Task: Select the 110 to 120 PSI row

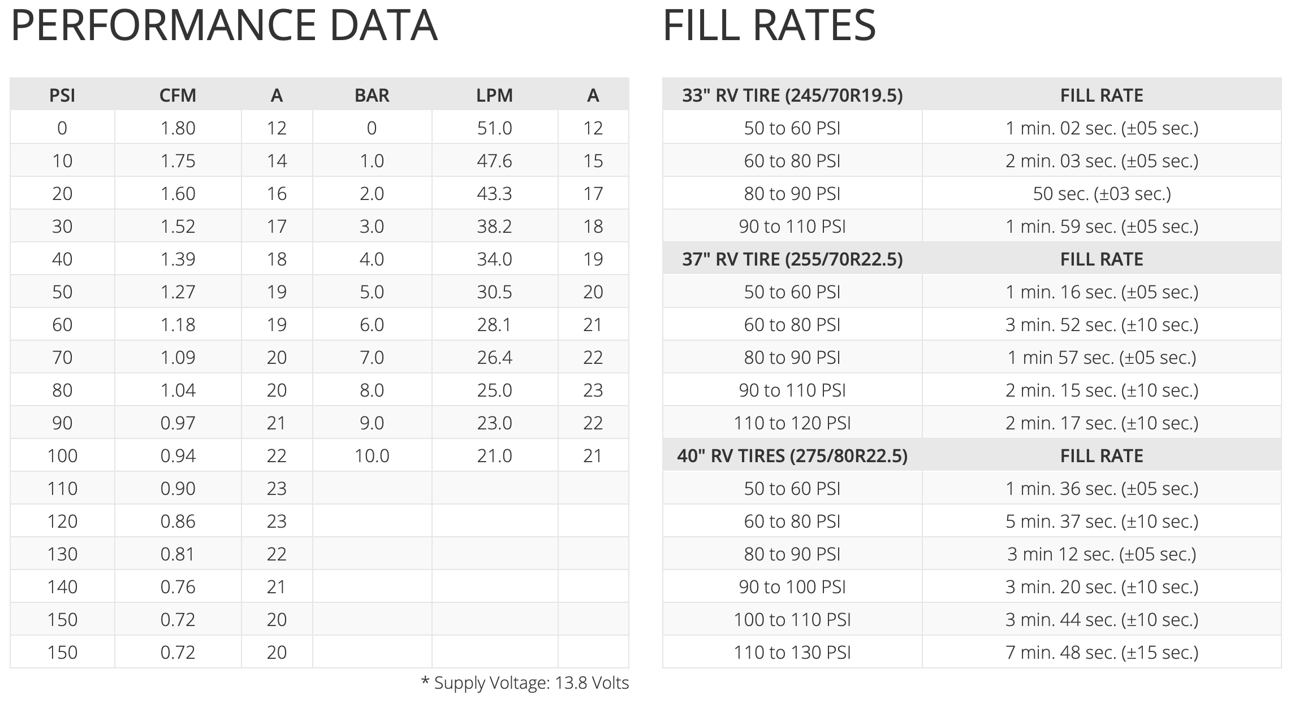Action: [792, 423]
